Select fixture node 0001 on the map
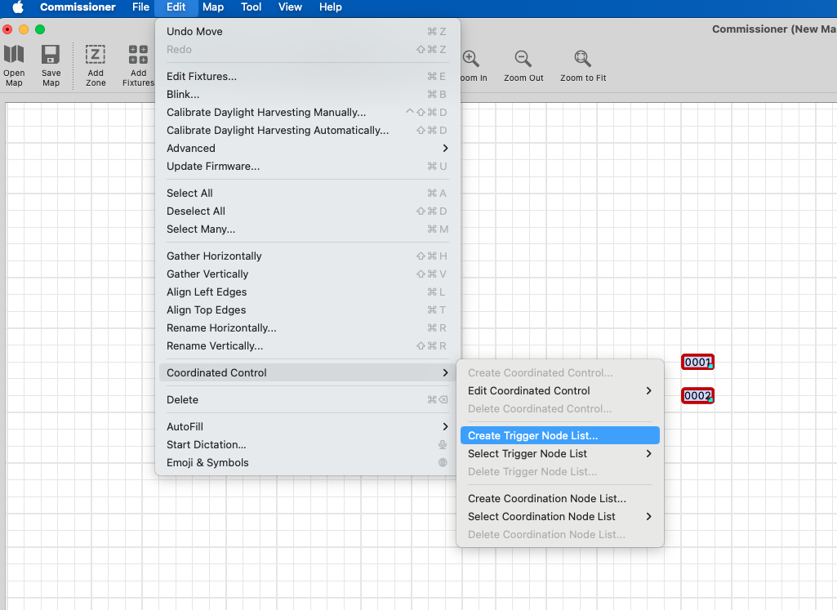Viewport: 837px width, 610px height. coord(697,362)
